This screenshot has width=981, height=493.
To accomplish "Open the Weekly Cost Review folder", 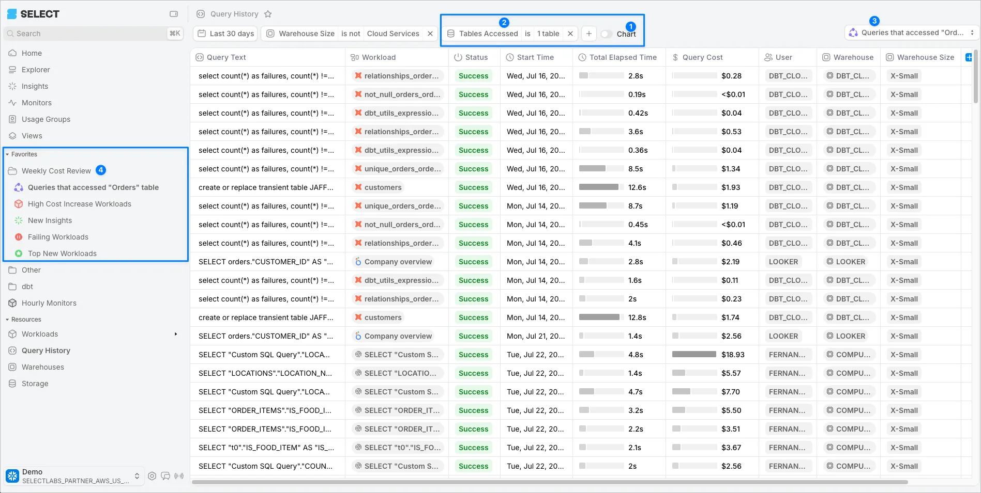I will coord(56,171).
